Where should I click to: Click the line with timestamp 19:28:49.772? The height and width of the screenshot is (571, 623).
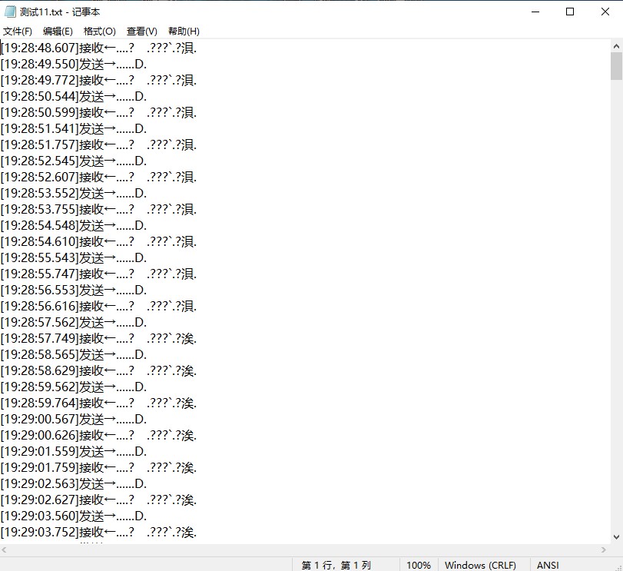point(98,80)
